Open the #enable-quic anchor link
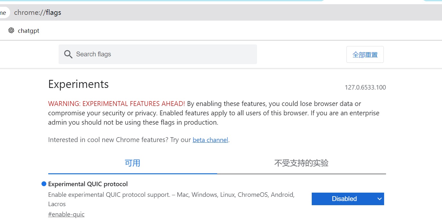Image resolution: width=442 pixels, height=220 pixels. coord(66,214)
